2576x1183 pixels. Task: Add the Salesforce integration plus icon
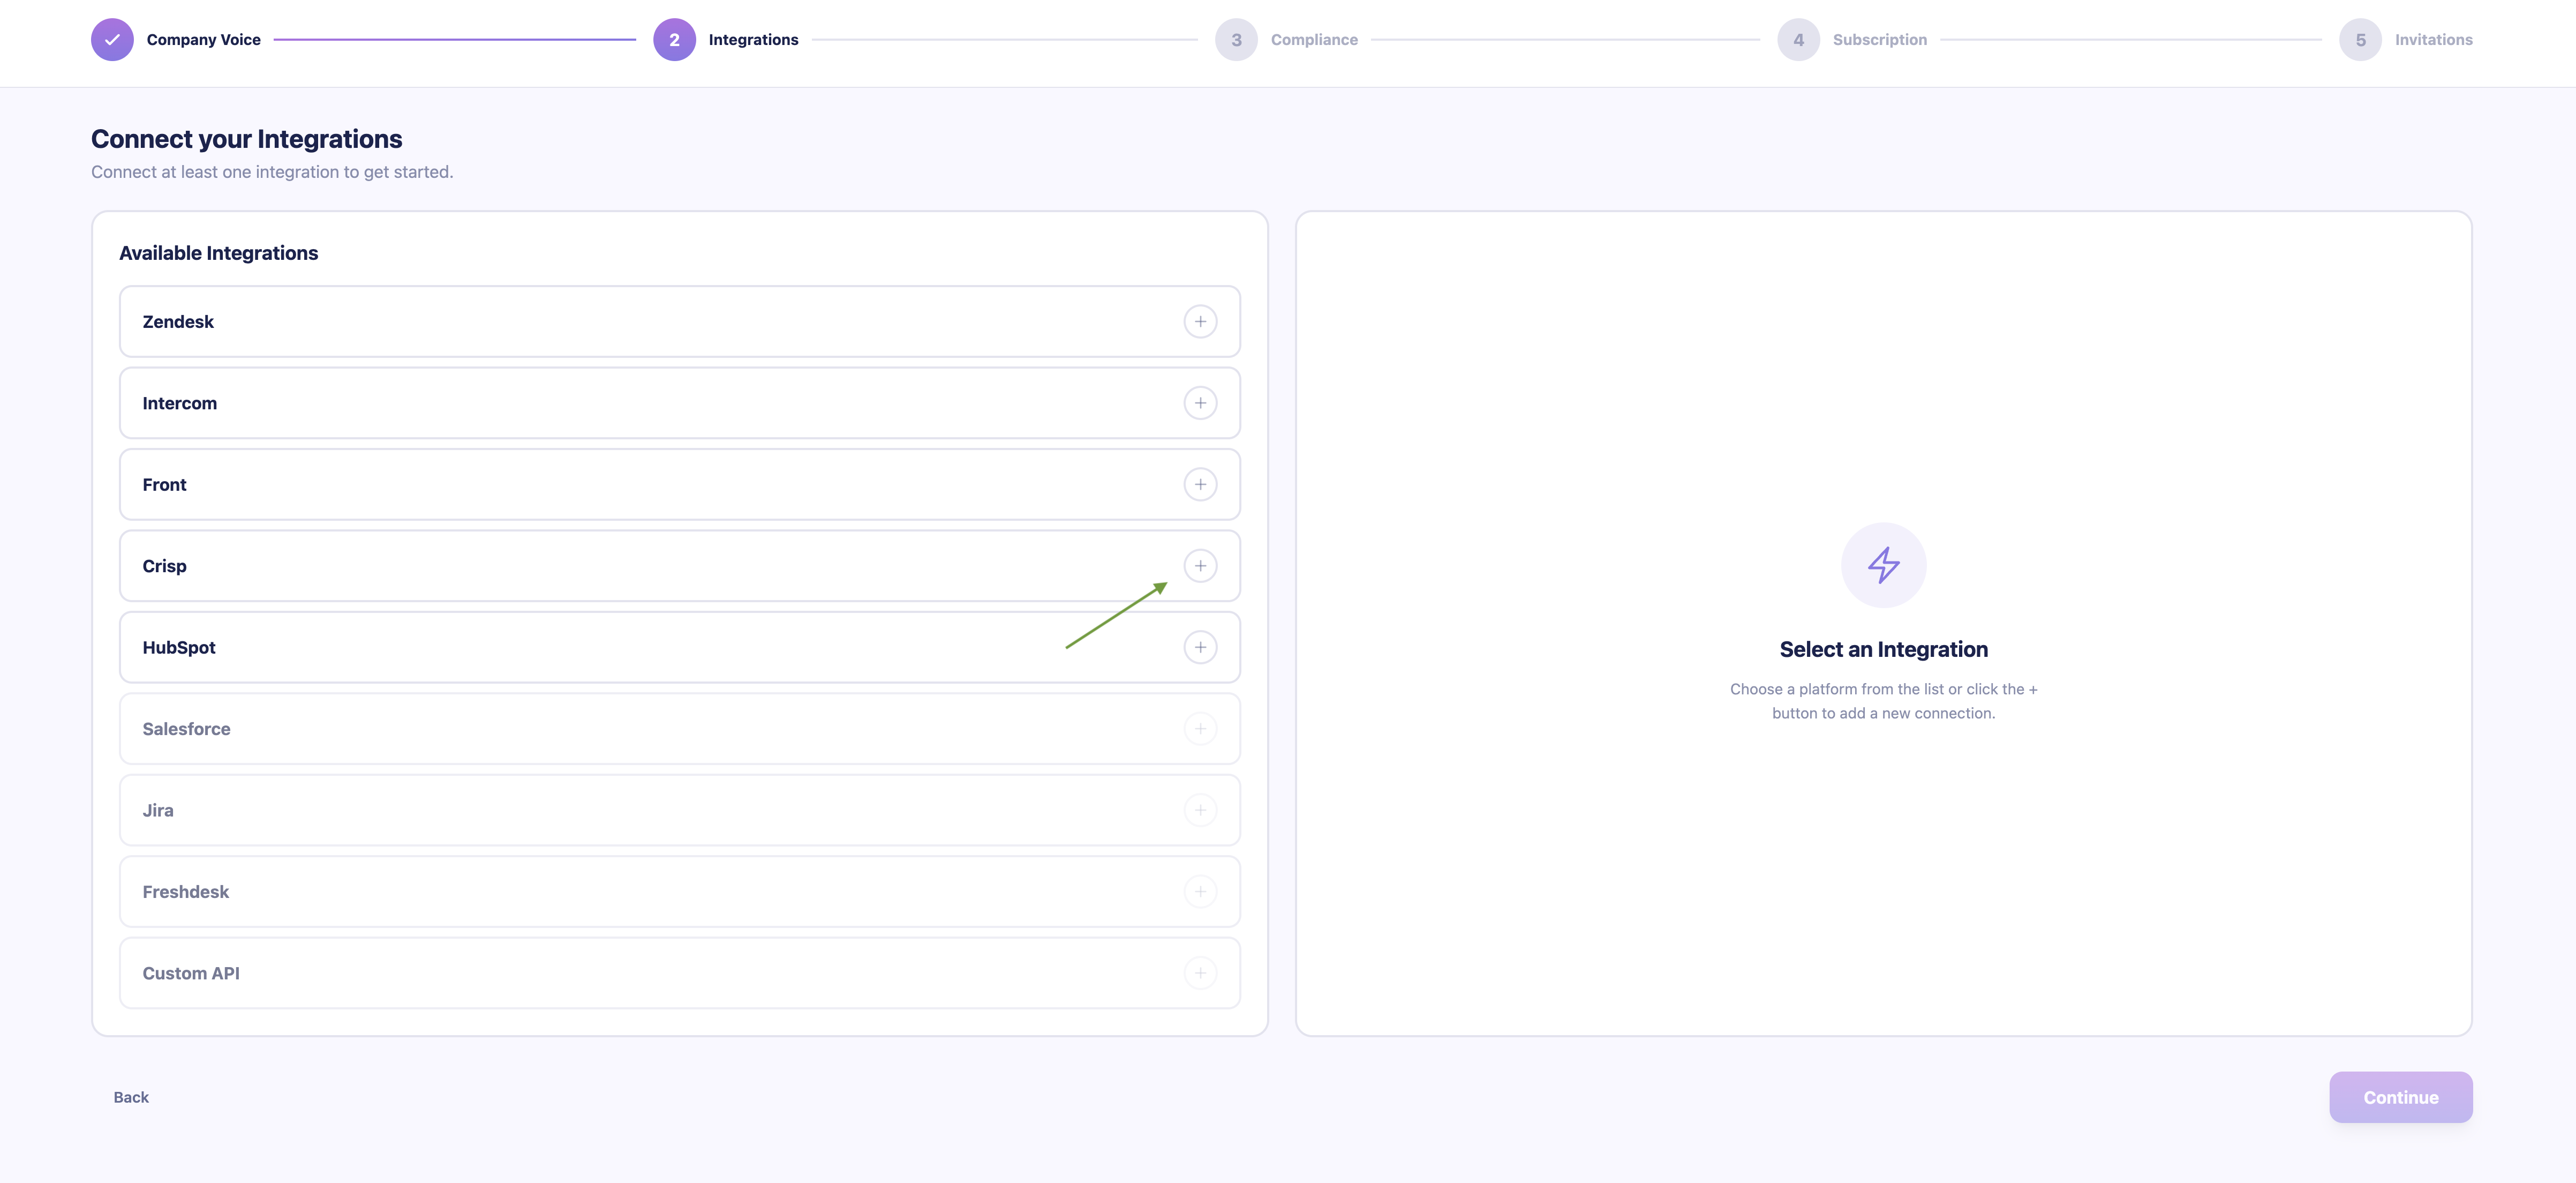[x=1200, y=729]
